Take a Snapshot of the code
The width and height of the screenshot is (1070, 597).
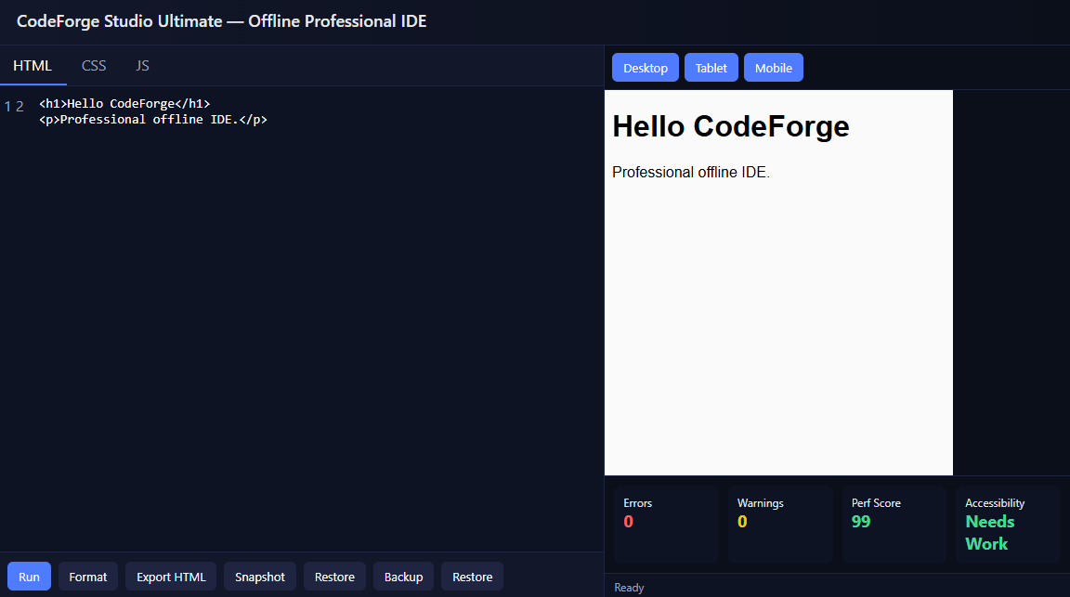(x=260, y=577)
